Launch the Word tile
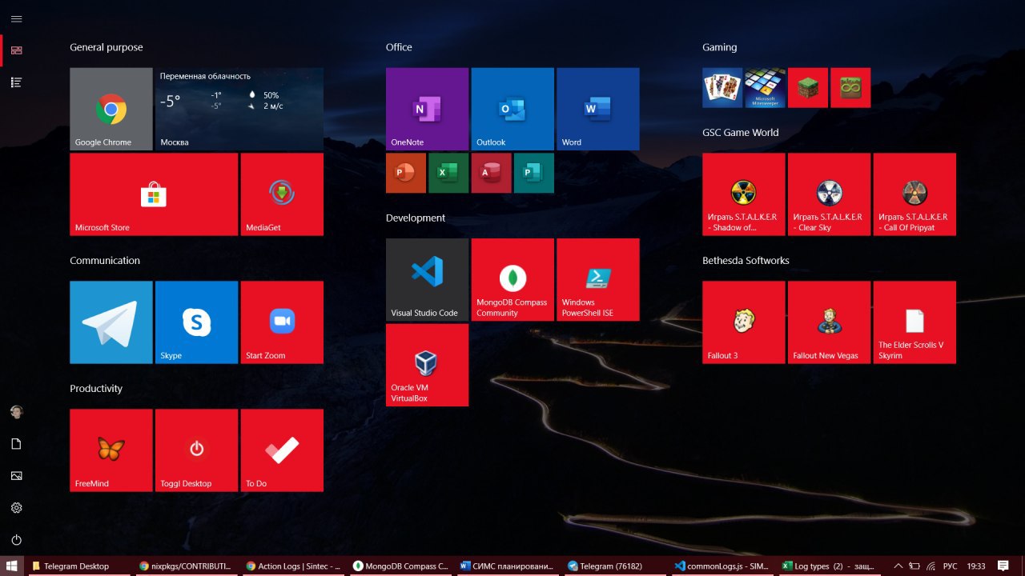This screenshot has width=1025, height=576. click(598, 109)
